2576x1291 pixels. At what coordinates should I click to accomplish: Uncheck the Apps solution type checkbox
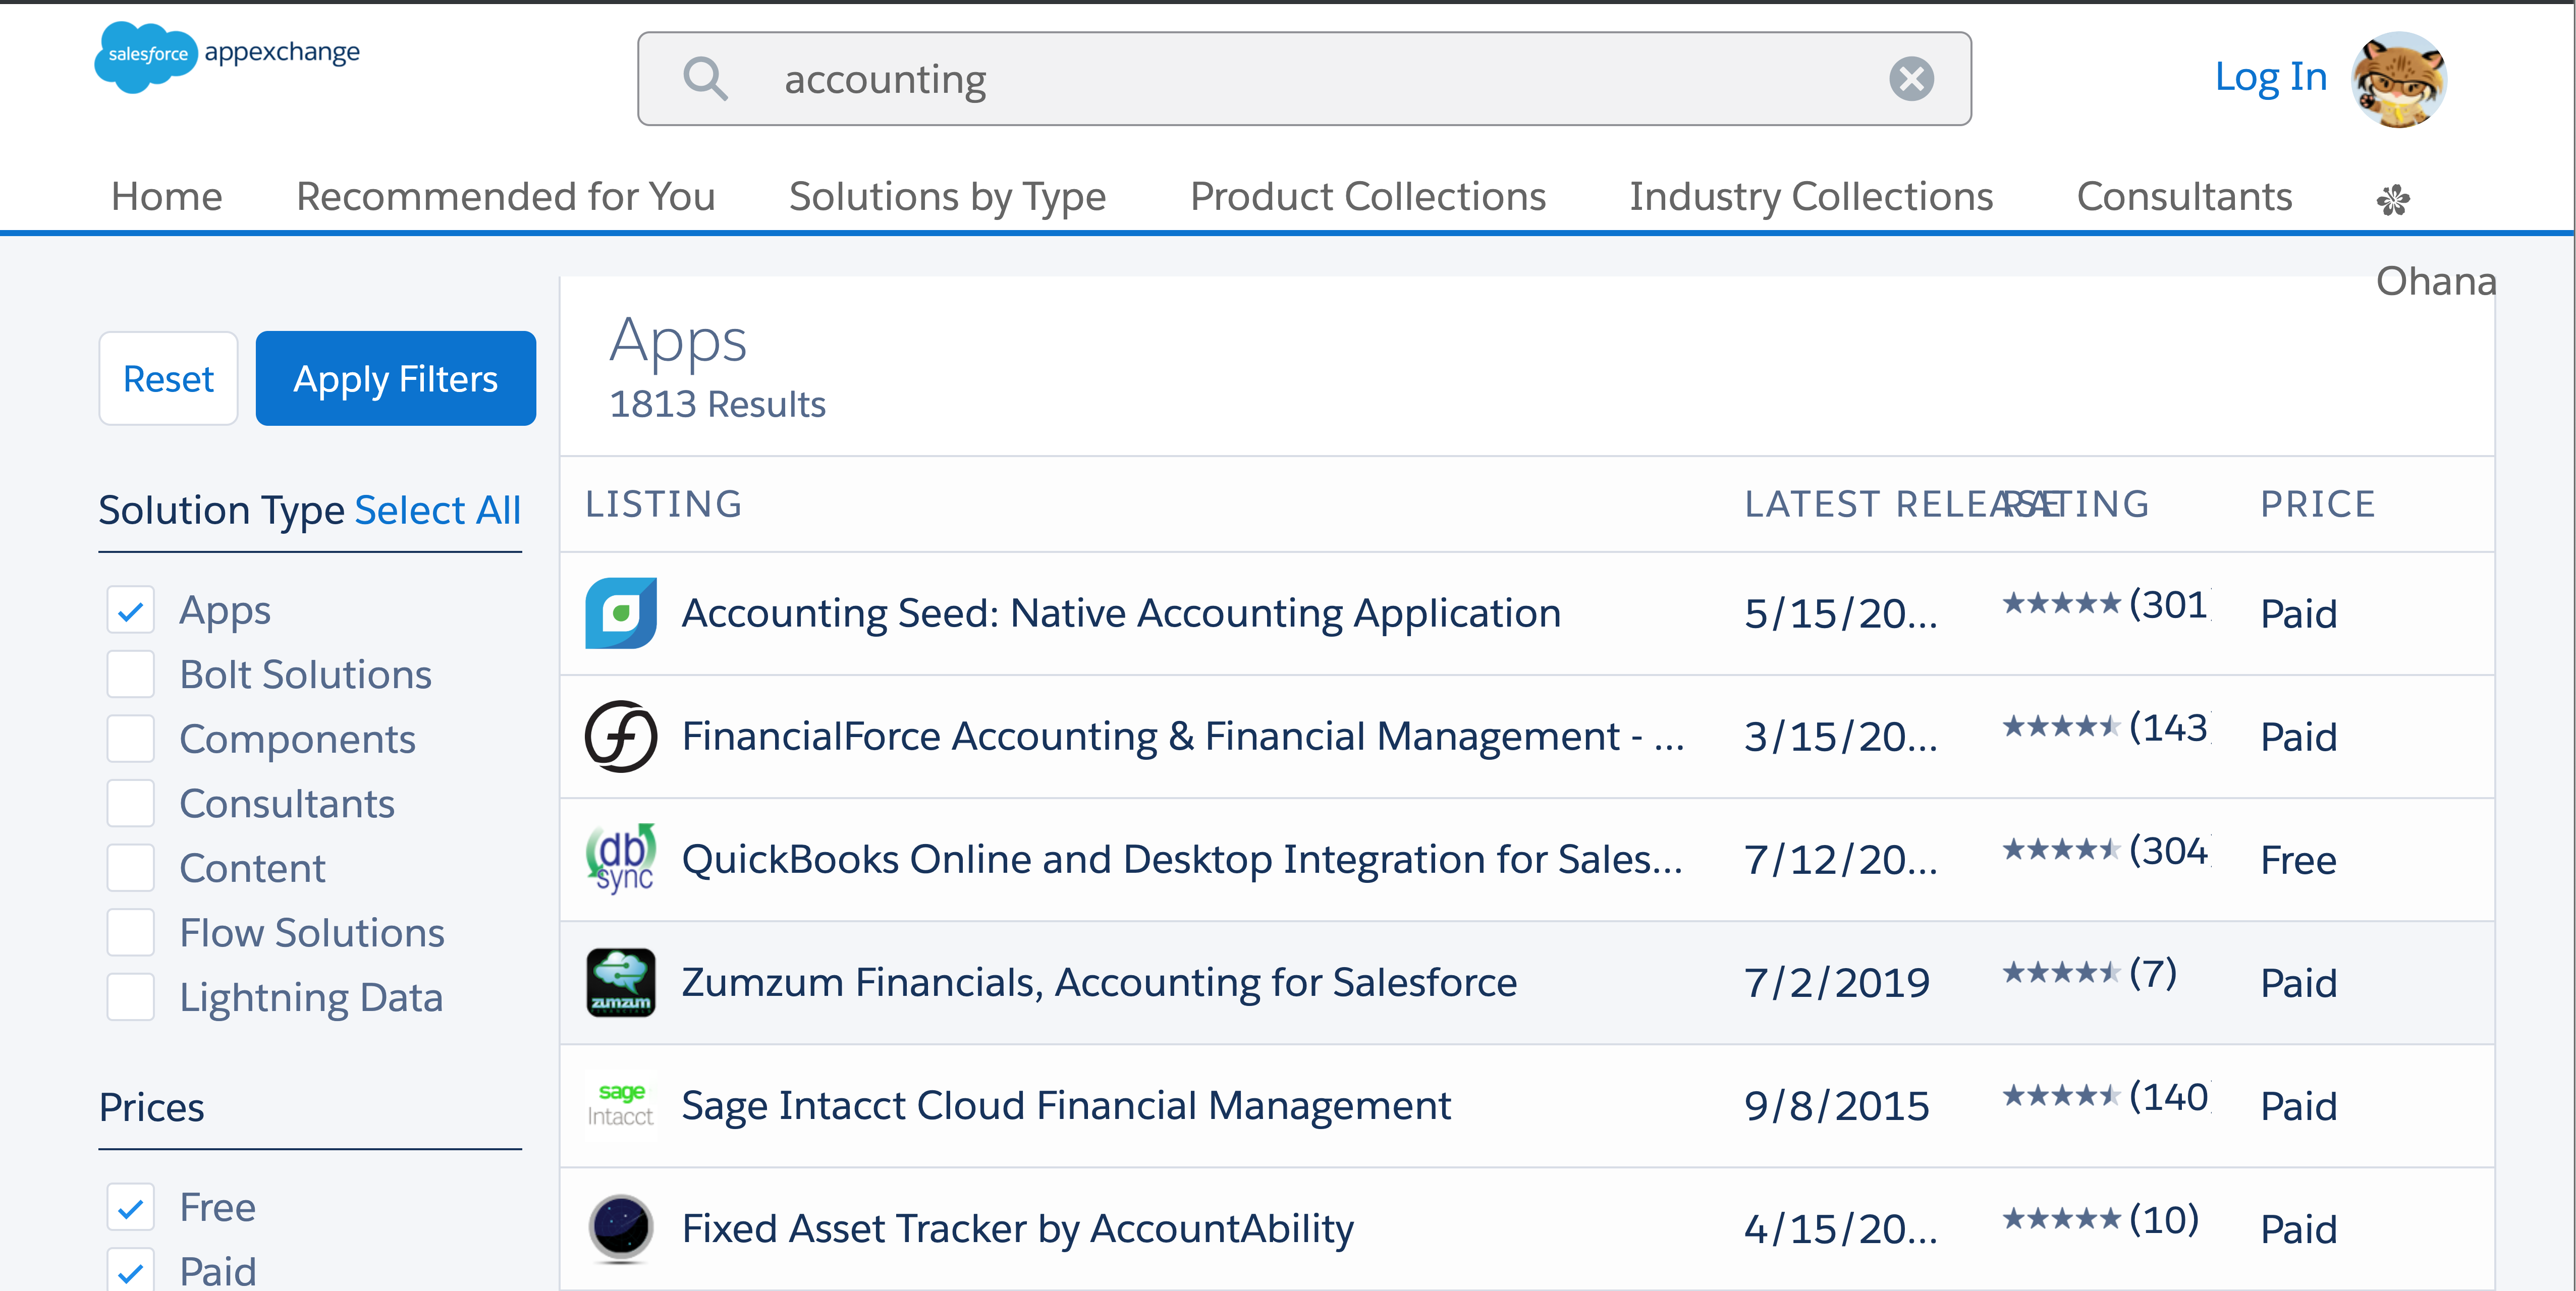[131, 610]
